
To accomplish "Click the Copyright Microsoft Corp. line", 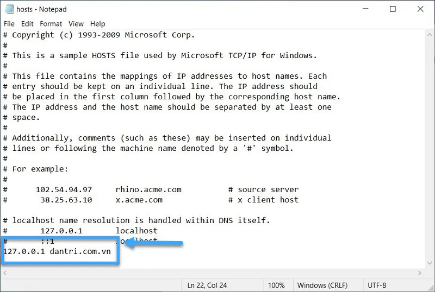I will pyautogui.click(x=99, y=35).
